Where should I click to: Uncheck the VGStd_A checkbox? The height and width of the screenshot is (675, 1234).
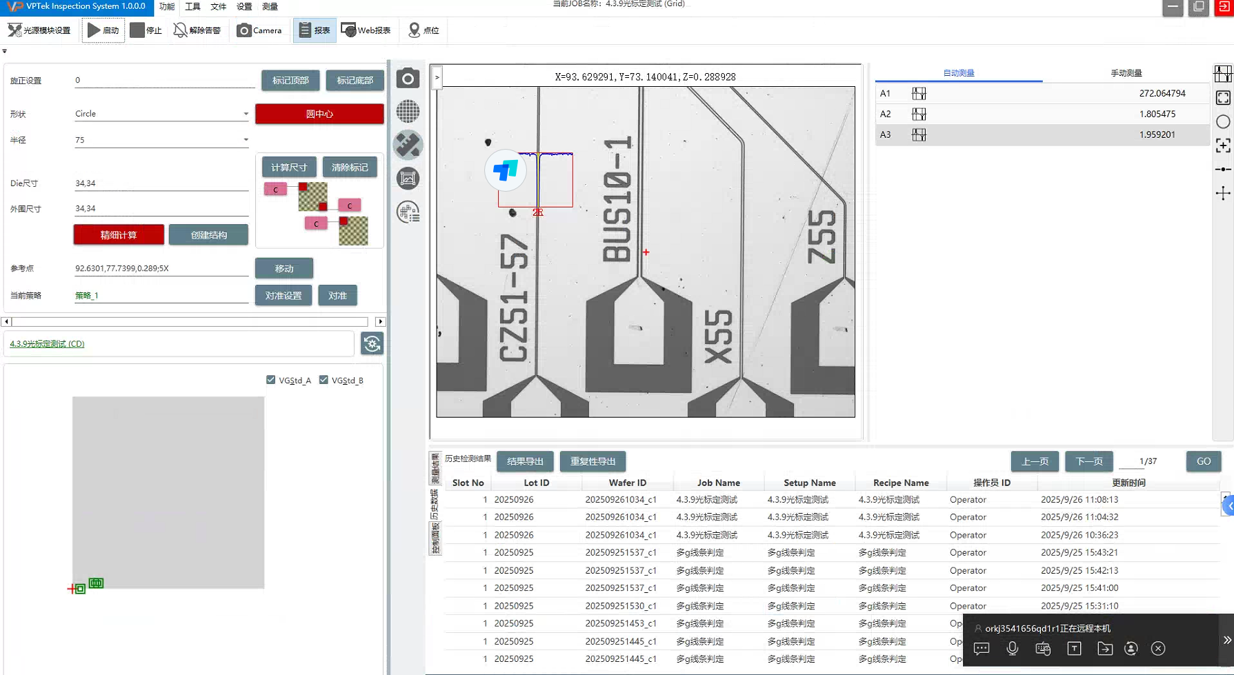(271, 380)
